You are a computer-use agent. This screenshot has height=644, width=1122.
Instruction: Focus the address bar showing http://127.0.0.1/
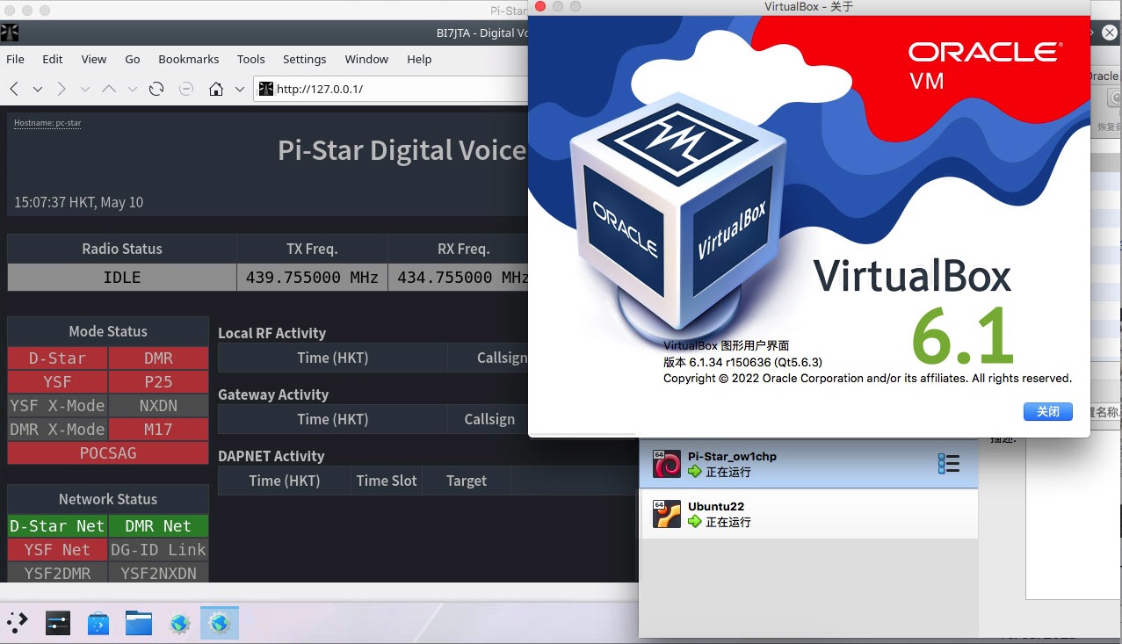click(391, 89)
